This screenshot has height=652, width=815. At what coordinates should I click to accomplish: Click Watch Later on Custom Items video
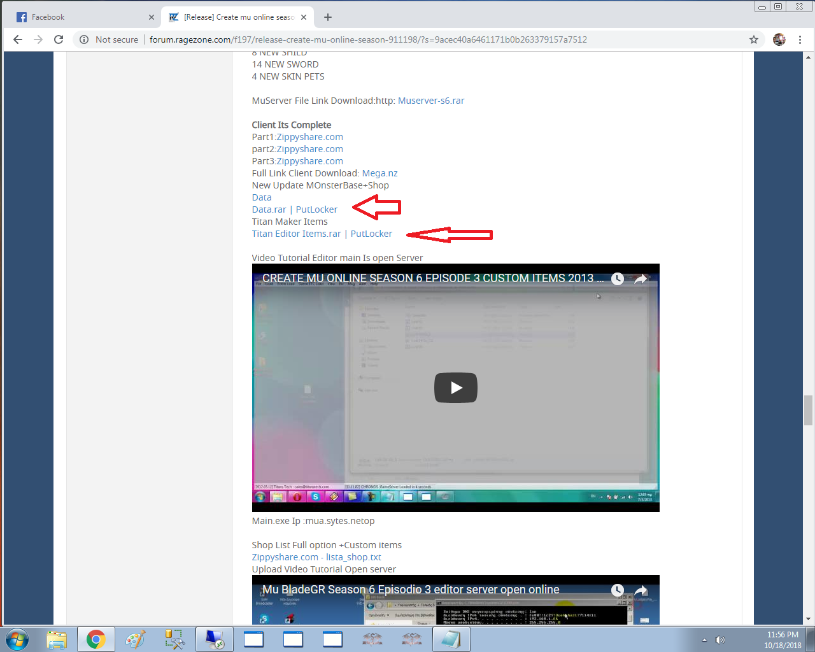point(618,279)
